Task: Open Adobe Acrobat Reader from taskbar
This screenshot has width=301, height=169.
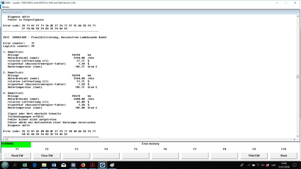Action: 92,165
